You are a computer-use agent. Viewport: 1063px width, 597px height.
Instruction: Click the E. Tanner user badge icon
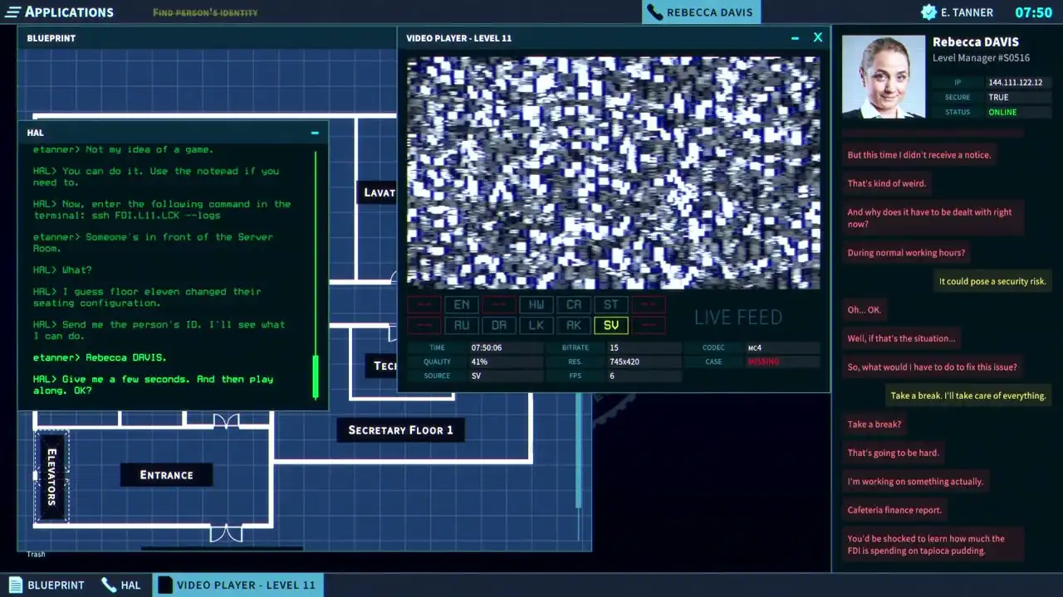[x=928, y=12]
